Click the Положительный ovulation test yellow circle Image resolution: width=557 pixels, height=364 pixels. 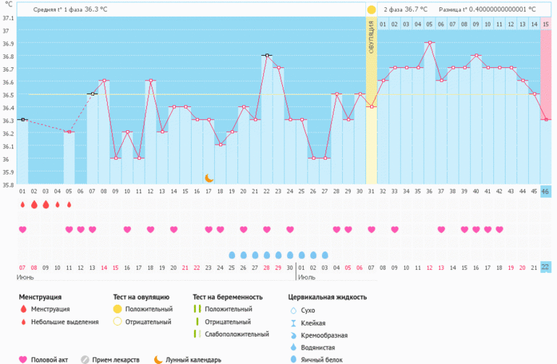click(x=117, y=309)
